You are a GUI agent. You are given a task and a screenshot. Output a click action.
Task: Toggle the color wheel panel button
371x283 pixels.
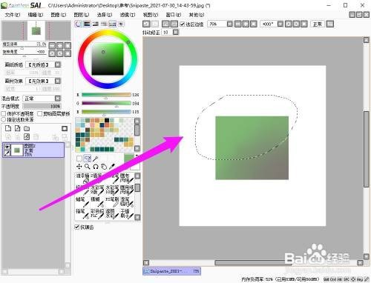(79, 24)
